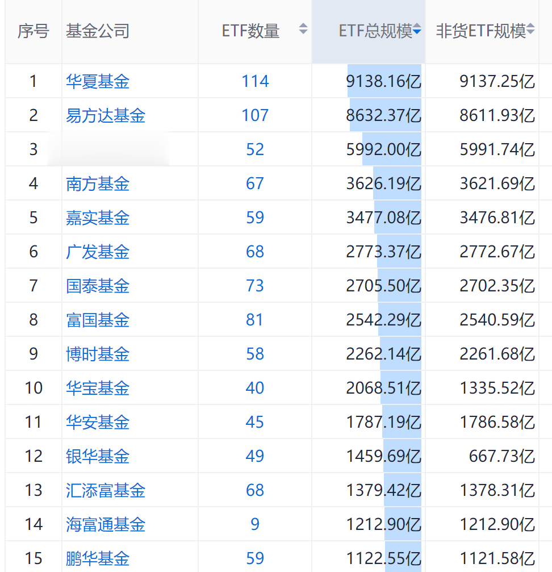Click ETF count 45 for 华安基金
Viewport: 552px width, 572px height.
pos(255,423)
